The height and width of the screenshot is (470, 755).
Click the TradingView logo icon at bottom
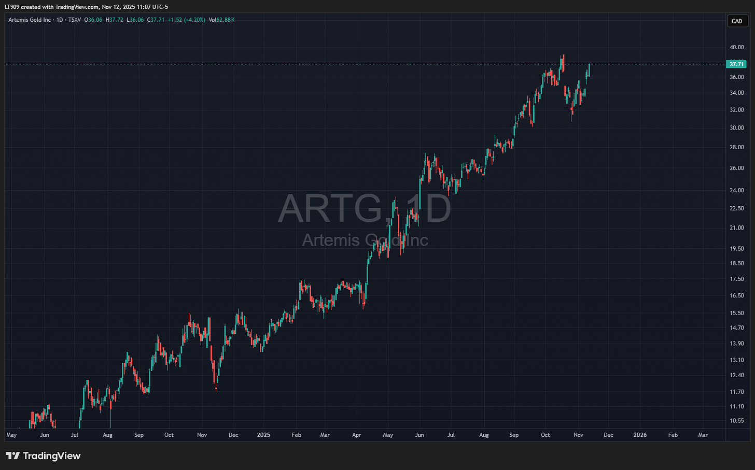13,456
